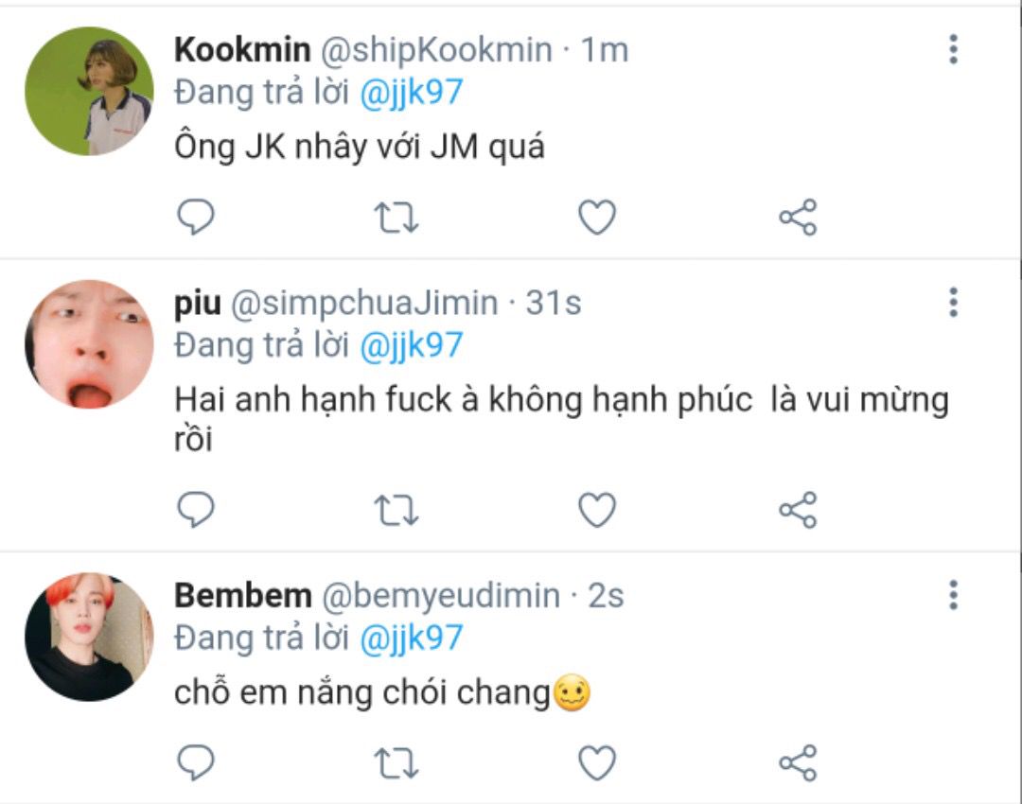View piu's profile avatar
1022x804 pixels.
[x=89, y=344]
